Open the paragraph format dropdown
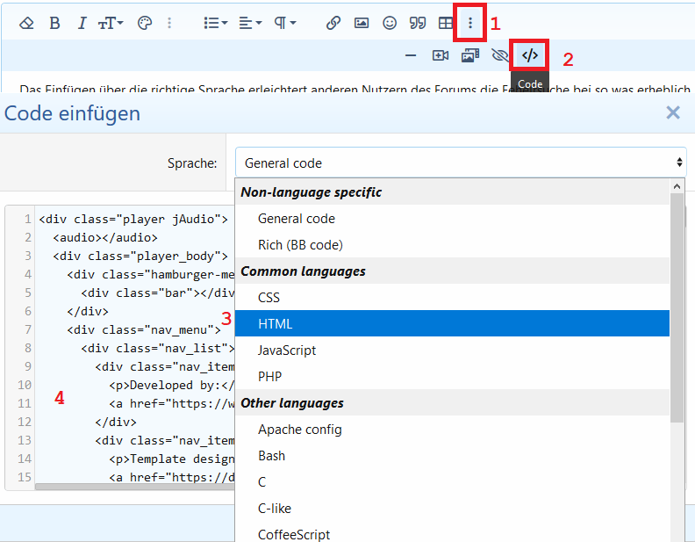 (284, 23)
